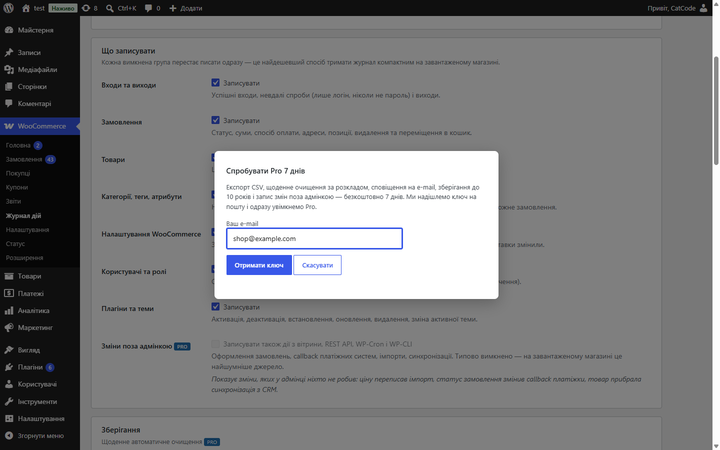Click Скасувати button in dialog
Viewport: 720px width, 450px height.
click(x=317, y=265)
